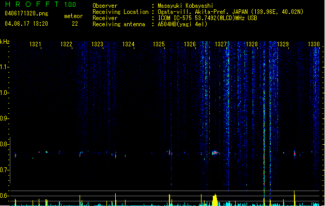The width and height of the screenshot is (325, 206).
Task: Click the wide yellow power peak near 1327
Action: pyautogui.click(x=215, y=200)
